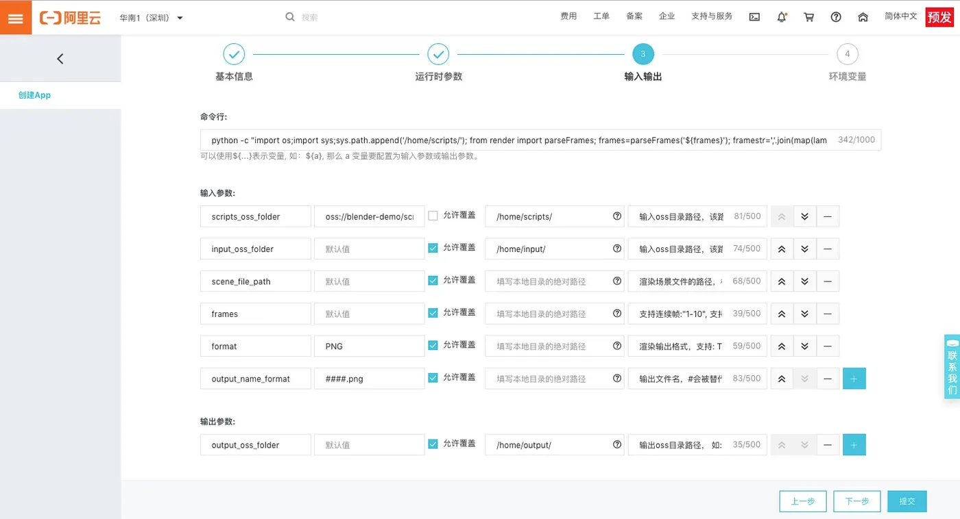
Task: Edit the frames parameter name field
Action: tap(256, 314)
